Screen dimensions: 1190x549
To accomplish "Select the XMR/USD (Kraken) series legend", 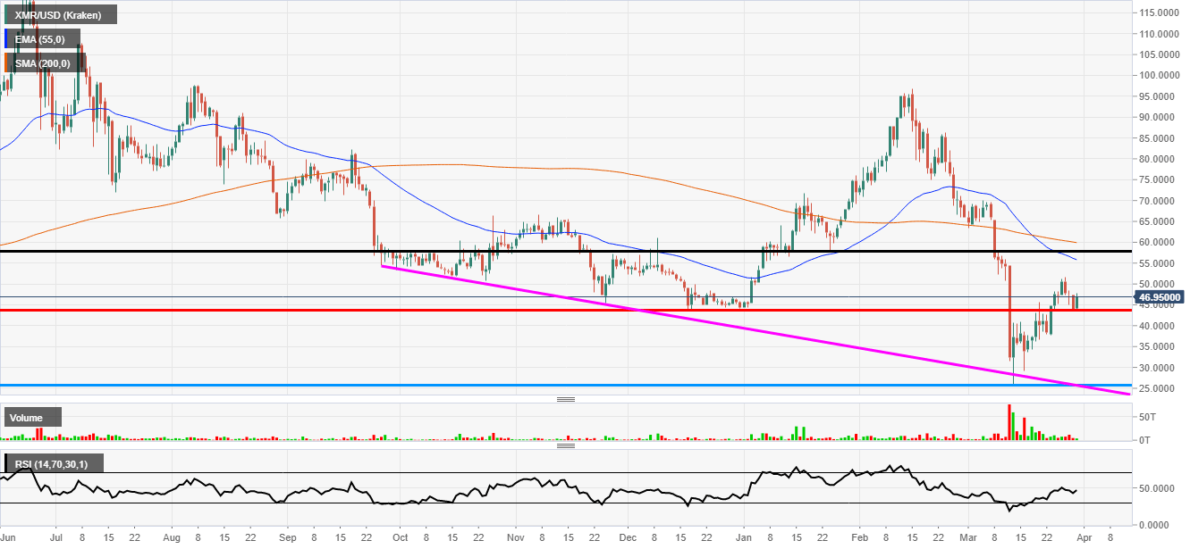I will coord(58,14).
